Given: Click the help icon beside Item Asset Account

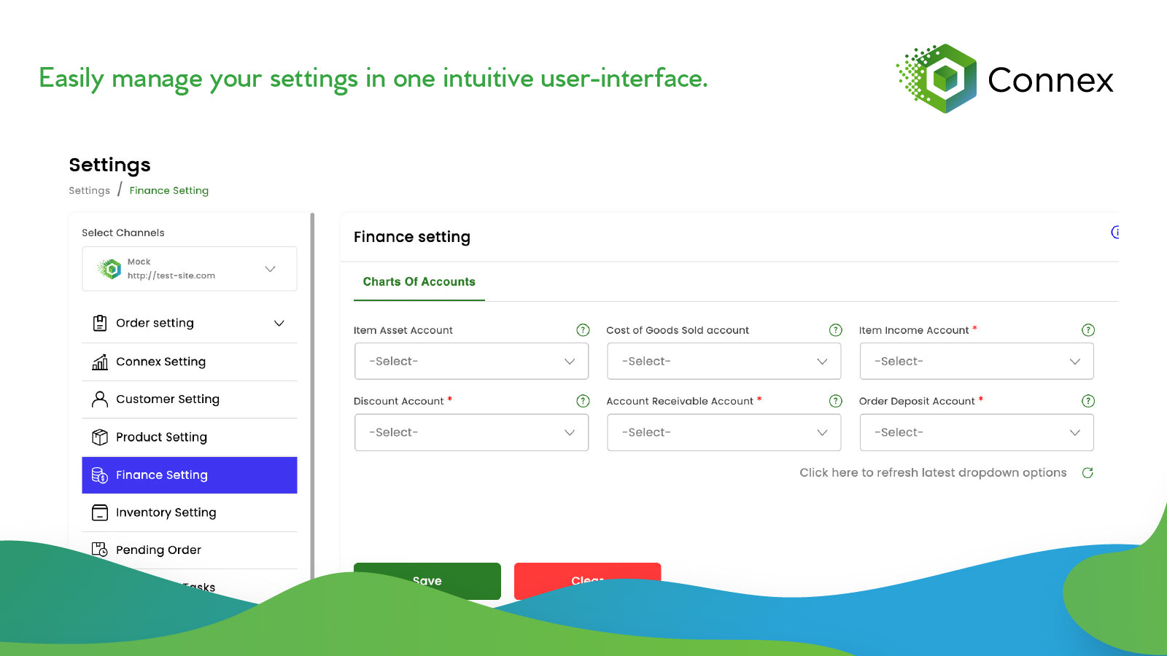Looking at the screenshot, I should 582,329.
